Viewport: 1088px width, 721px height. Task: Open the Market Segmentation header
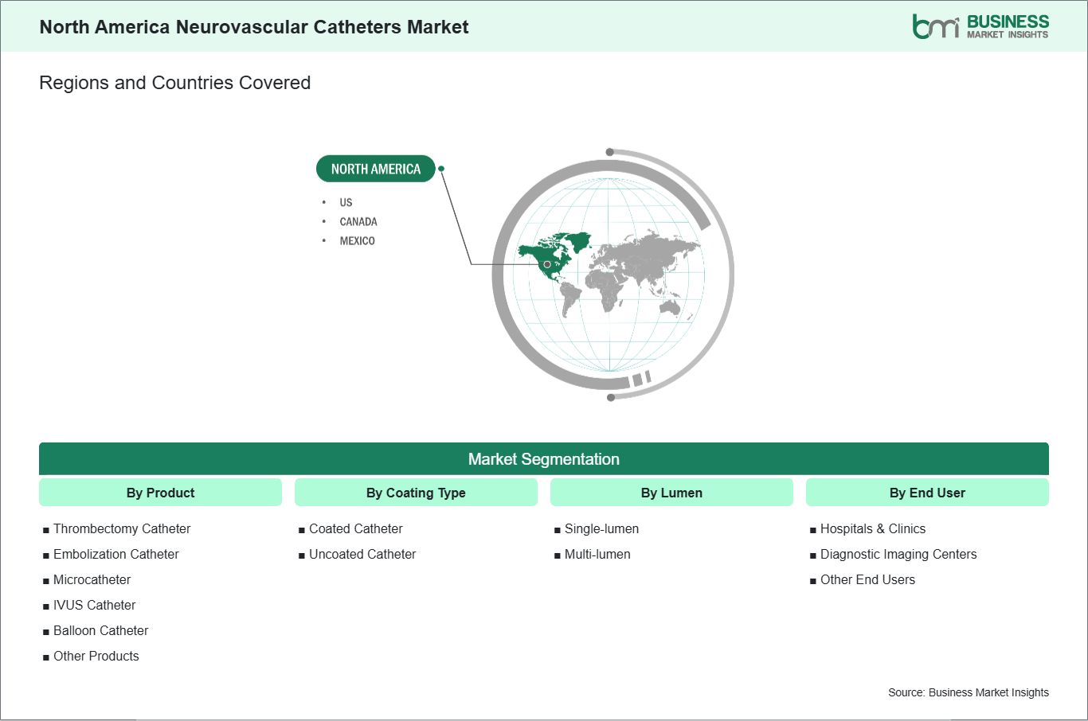[544, 459]
